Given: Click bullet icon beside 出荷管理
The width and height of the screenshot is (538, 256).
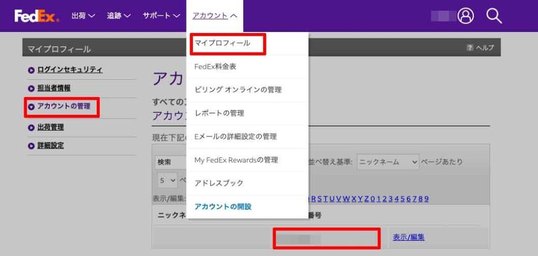Looking at the screenshot, I should point(31,128).
